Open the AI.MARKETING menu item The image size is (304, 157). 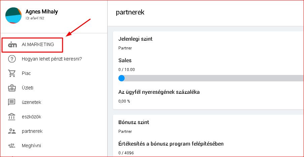40,44
